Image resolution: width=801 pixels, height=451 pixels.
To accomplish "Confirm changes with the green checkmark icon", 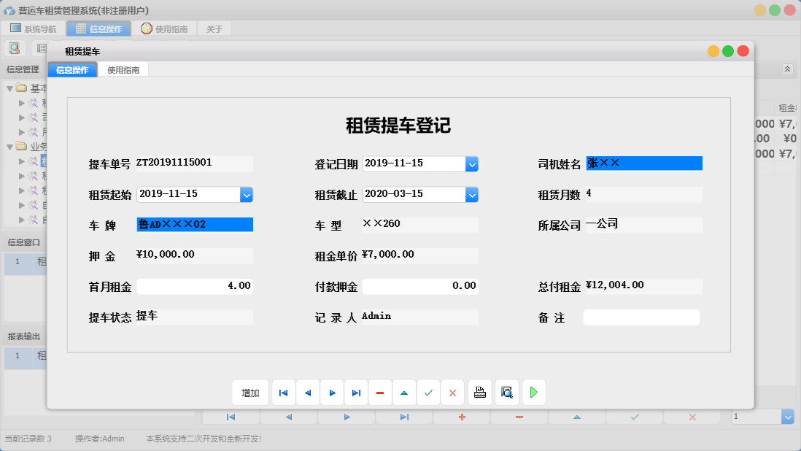I will point(428,392).
